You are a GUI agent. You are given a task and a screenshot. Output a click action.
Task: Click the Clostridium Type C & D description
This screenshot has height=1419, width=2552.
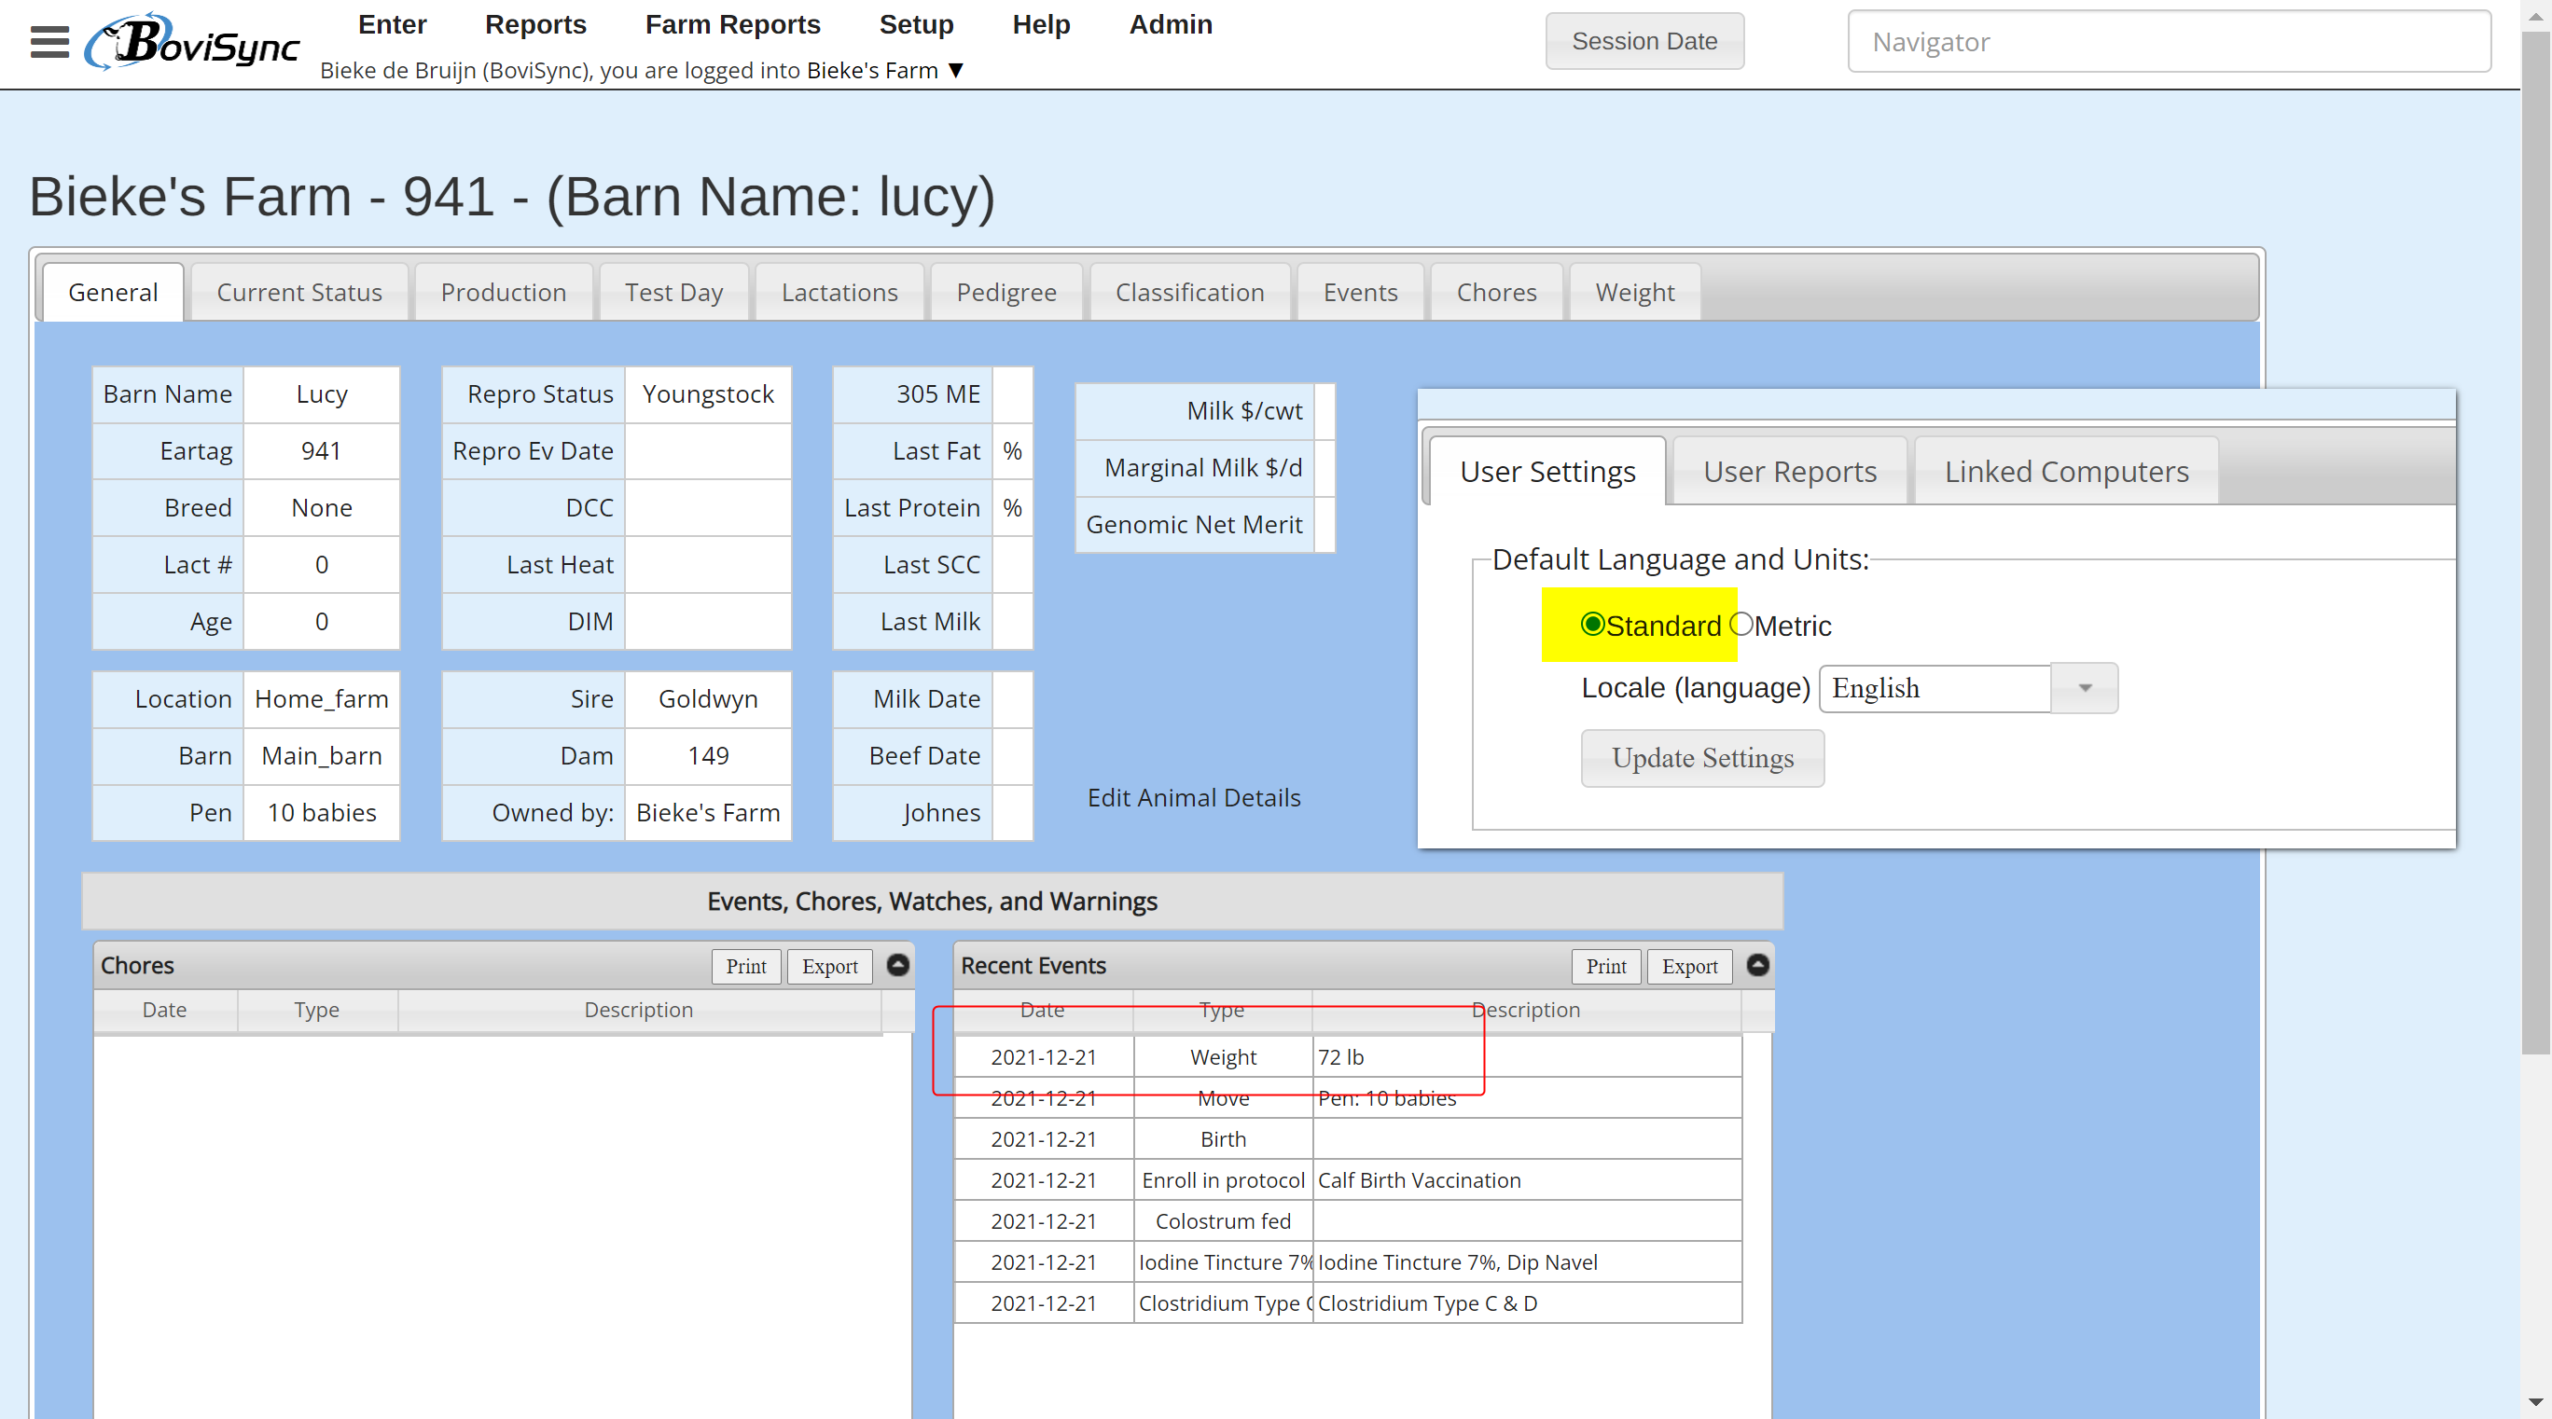point(1428,1303)
